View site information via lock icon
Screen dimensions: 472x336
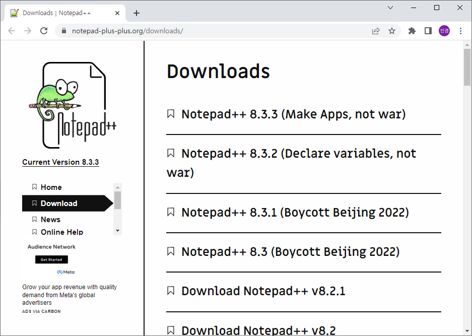tap(63, 31)
